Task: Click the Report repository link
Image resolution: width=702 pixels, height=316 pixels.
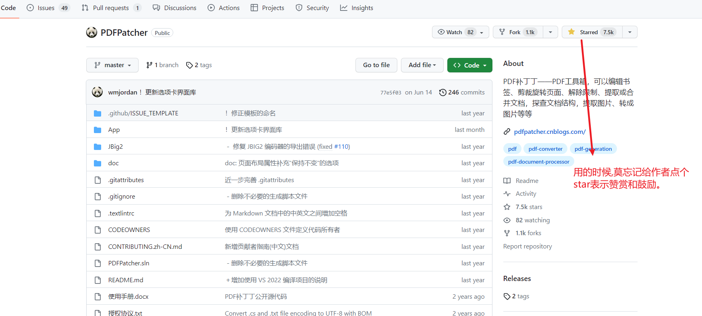Action: click(528, 246)
